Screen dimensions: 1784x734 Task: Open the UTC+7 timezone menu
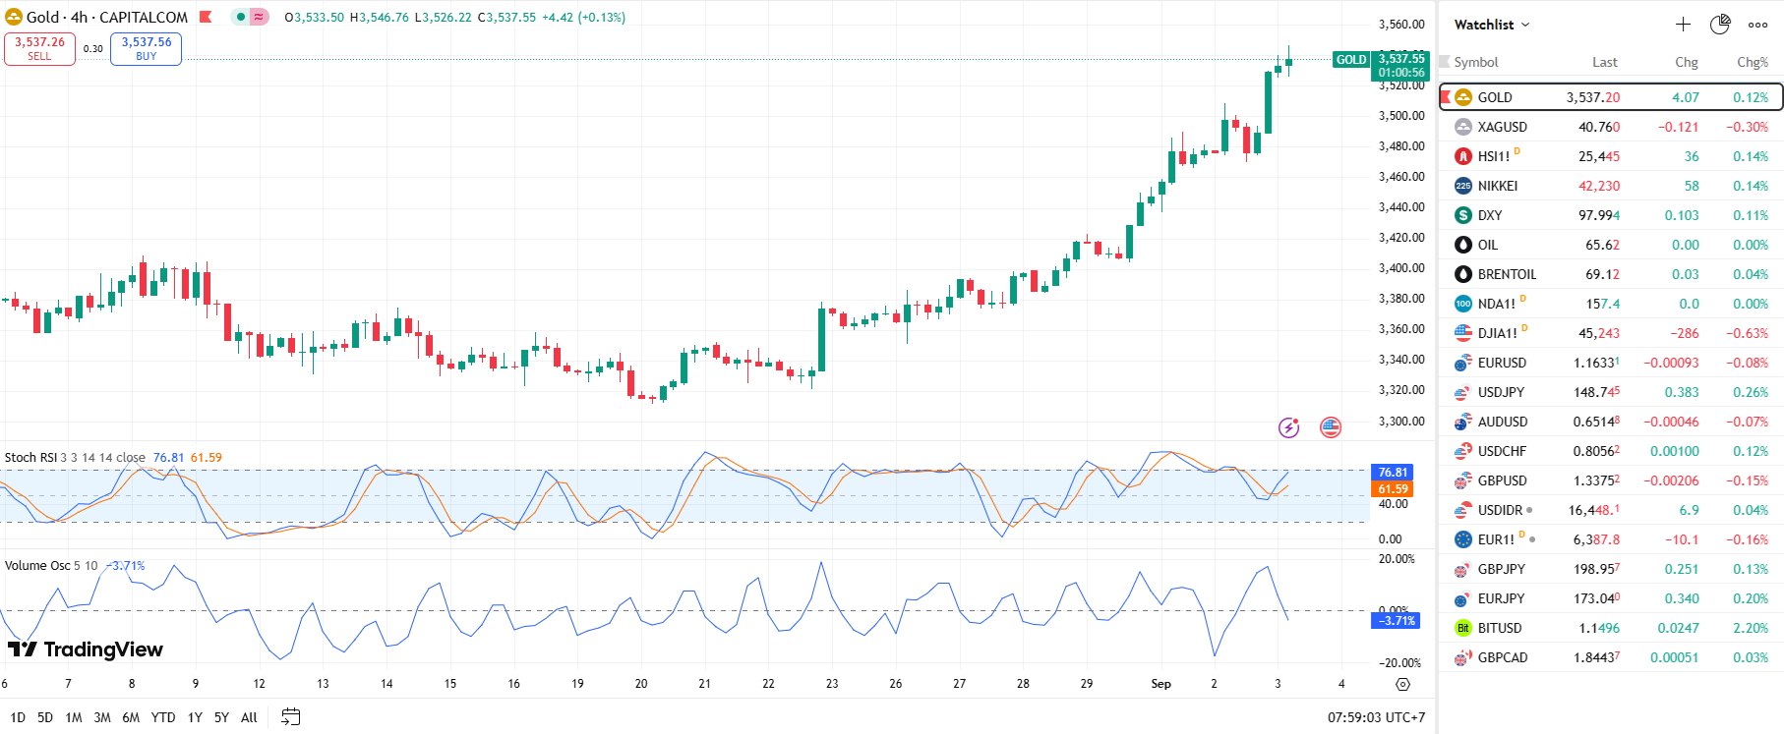[x=1376, y=717]
